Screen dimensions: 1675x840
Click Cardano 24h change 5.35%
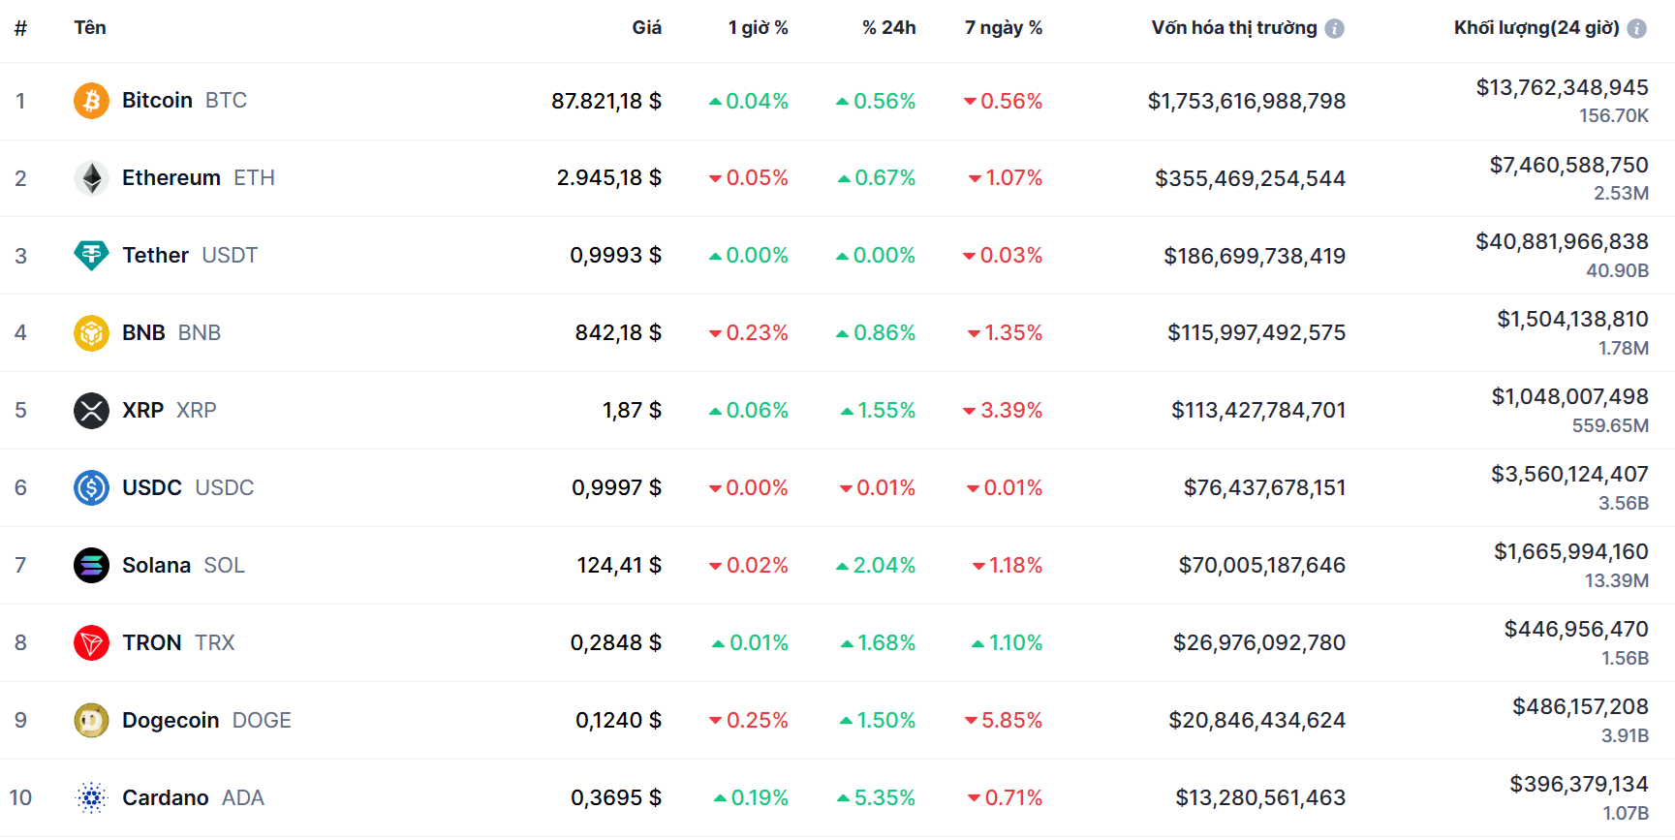click(x=877, y=797)
